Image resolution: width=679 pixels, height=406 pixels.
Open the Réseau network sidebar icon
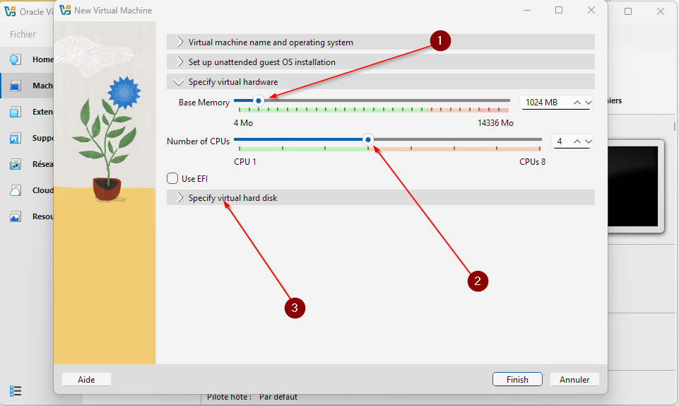[x=15, y=164]
